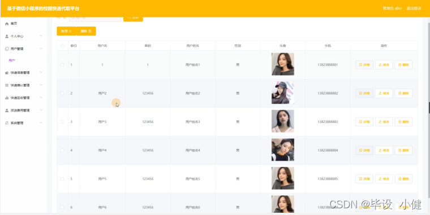Click the yellow 新增 add button
This screenshot has height=215, width=430.
point(66,31)
